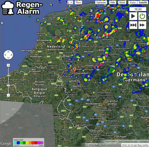Open the Optionen menu
This screenshot has width=149, height=147.
tap(101, 2)
